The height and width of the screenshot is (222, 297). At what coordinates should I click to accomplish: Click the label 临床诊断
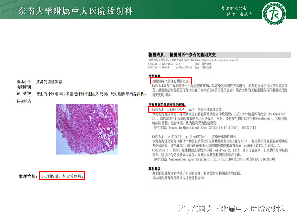tap(25, 81)
